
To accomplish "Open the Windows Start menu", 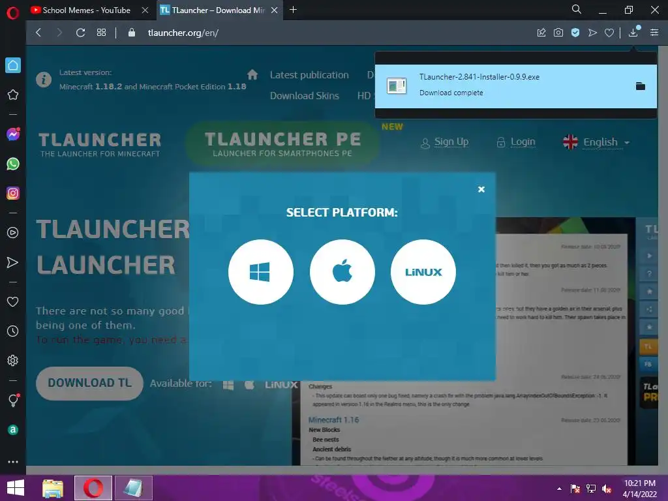I will pos(16,488).
